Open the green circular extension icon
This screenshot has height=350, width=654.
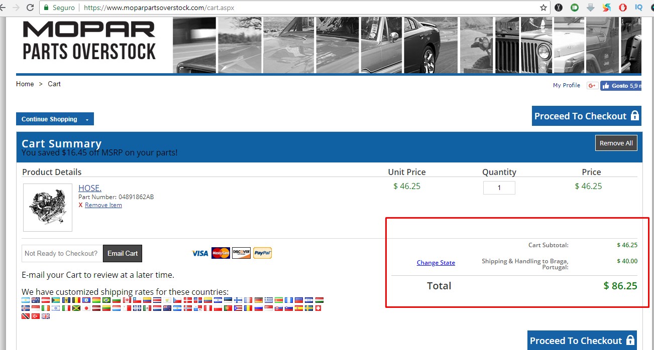(575, 8)
